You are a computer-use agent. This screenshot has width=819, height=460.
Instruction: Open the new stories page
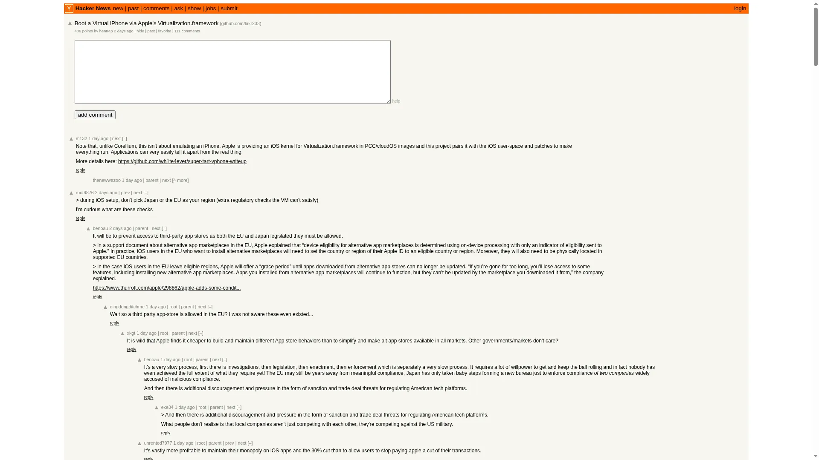point(118,9)
